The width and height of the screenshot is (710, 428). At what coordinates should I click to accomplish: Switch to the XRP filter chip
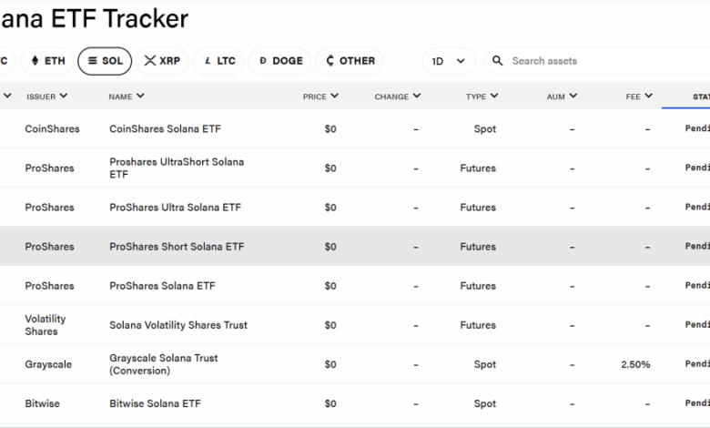click(162, 61)
